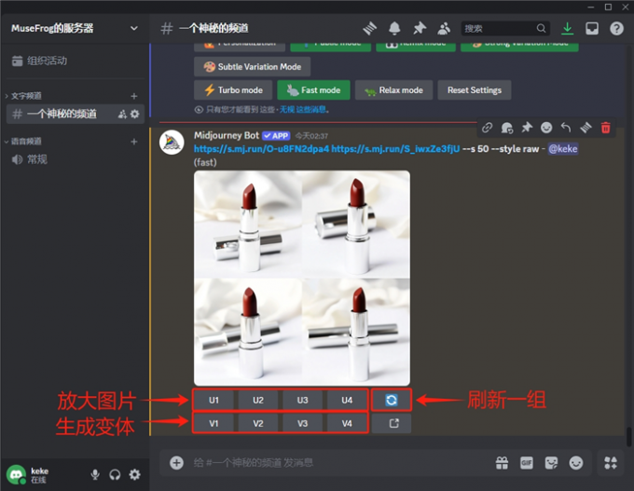Upscale image with U3

[x=302, y=400]
